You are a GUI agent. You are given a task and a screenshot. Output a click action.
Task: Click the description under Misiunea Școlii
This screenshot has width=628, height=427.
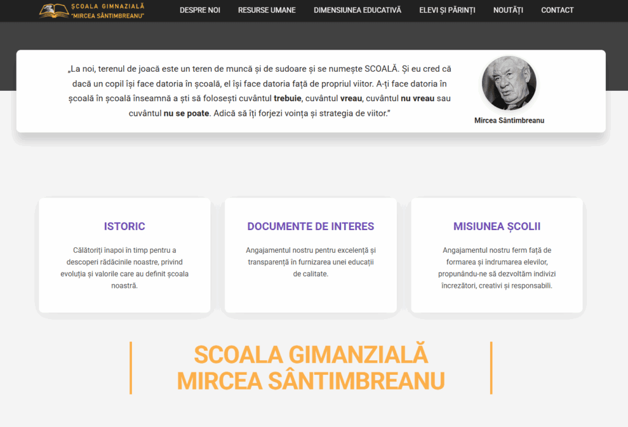497,267
